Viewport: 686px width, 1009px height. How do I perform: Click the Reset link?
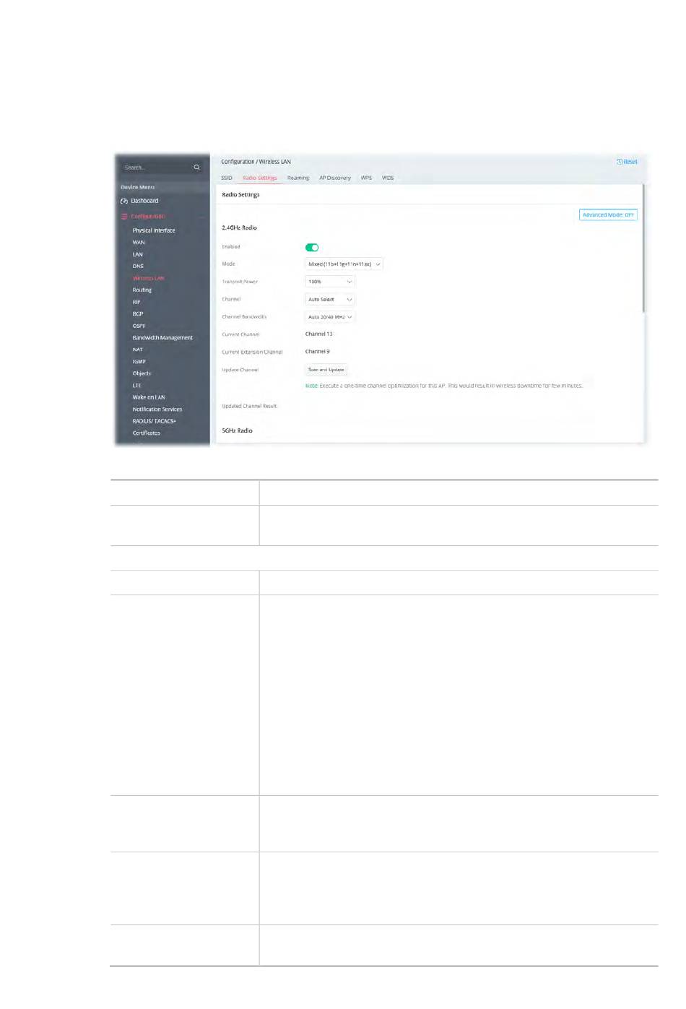click(627, 162)
